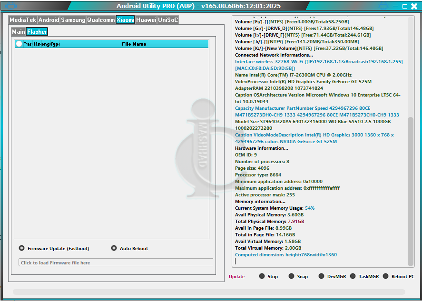
Task: Click the Snap screenshot button icon
Action: [291, 276]
